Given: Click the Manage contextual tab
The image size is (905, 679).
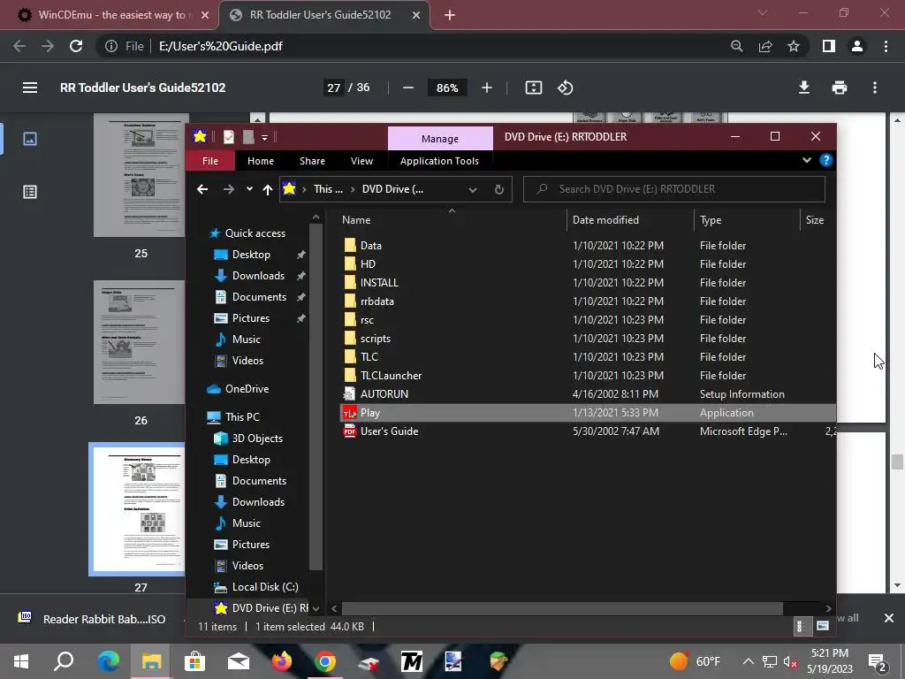Looking at the screenshot, I should click(x=440, y=139).
